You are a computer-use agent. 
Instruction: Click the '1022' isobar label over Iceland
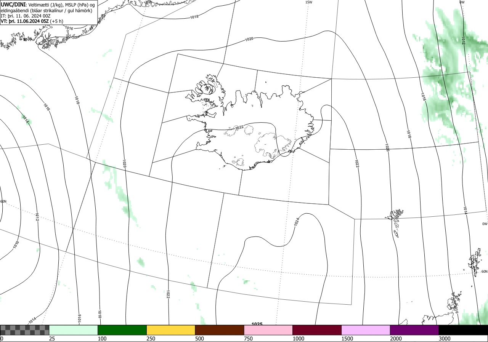[x=239, y=128]
